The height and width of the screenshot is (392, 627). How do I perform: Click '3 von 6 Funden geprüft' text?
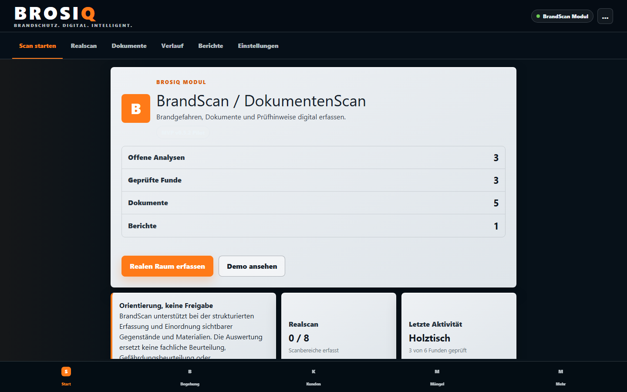tap(438, 350)
